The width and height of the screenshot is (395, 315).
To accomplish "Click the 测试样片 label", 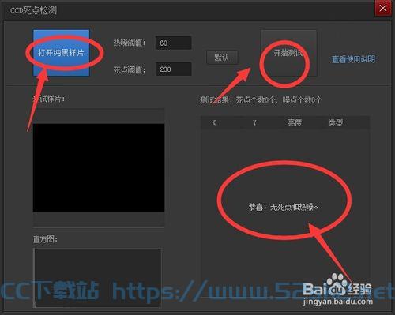I will [48, 99].
